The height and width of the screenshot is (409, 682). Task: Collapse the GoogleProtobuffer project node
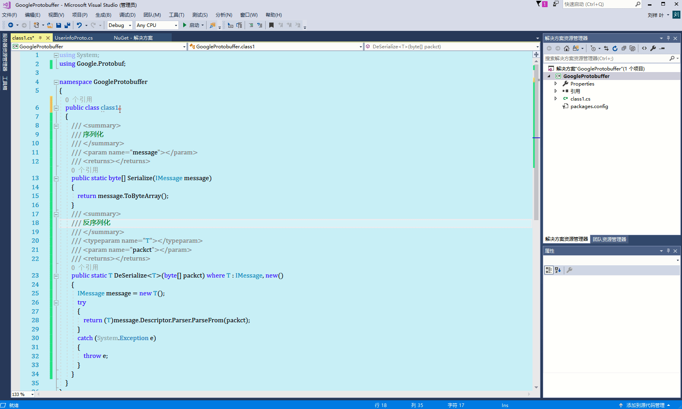click(549, 76)
